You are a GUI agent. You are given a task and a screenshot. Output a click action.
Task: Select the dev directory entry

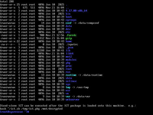point(68,29)
